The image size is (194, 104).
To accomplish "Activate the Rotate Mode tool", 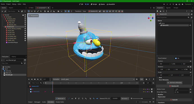I will 35,11.
